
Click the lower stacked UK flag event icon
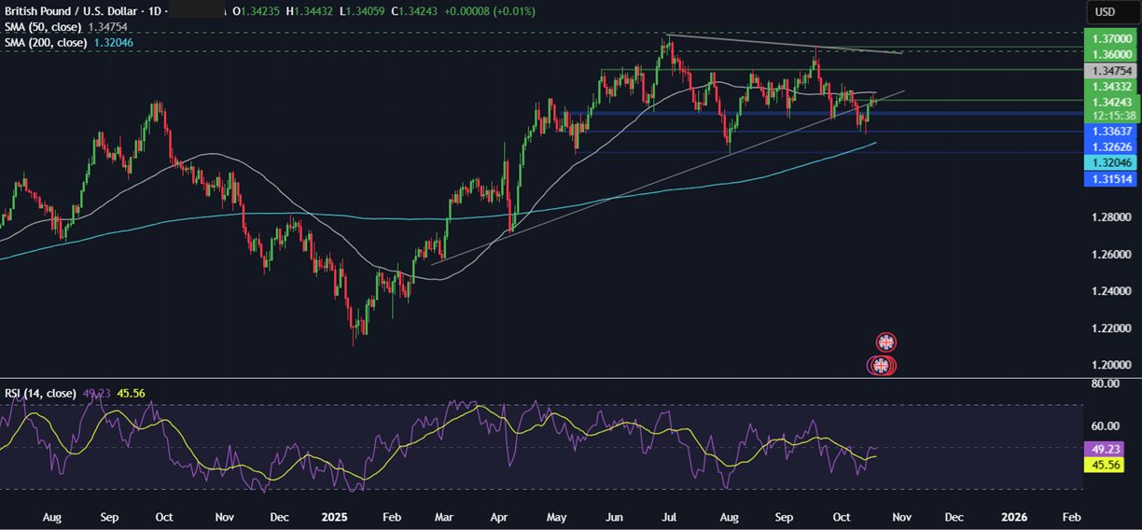(x=881, y=366)
